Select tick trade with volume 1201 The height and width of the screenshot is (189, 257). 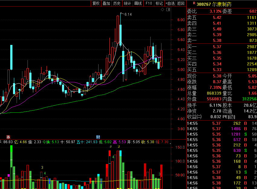point(236,134)
